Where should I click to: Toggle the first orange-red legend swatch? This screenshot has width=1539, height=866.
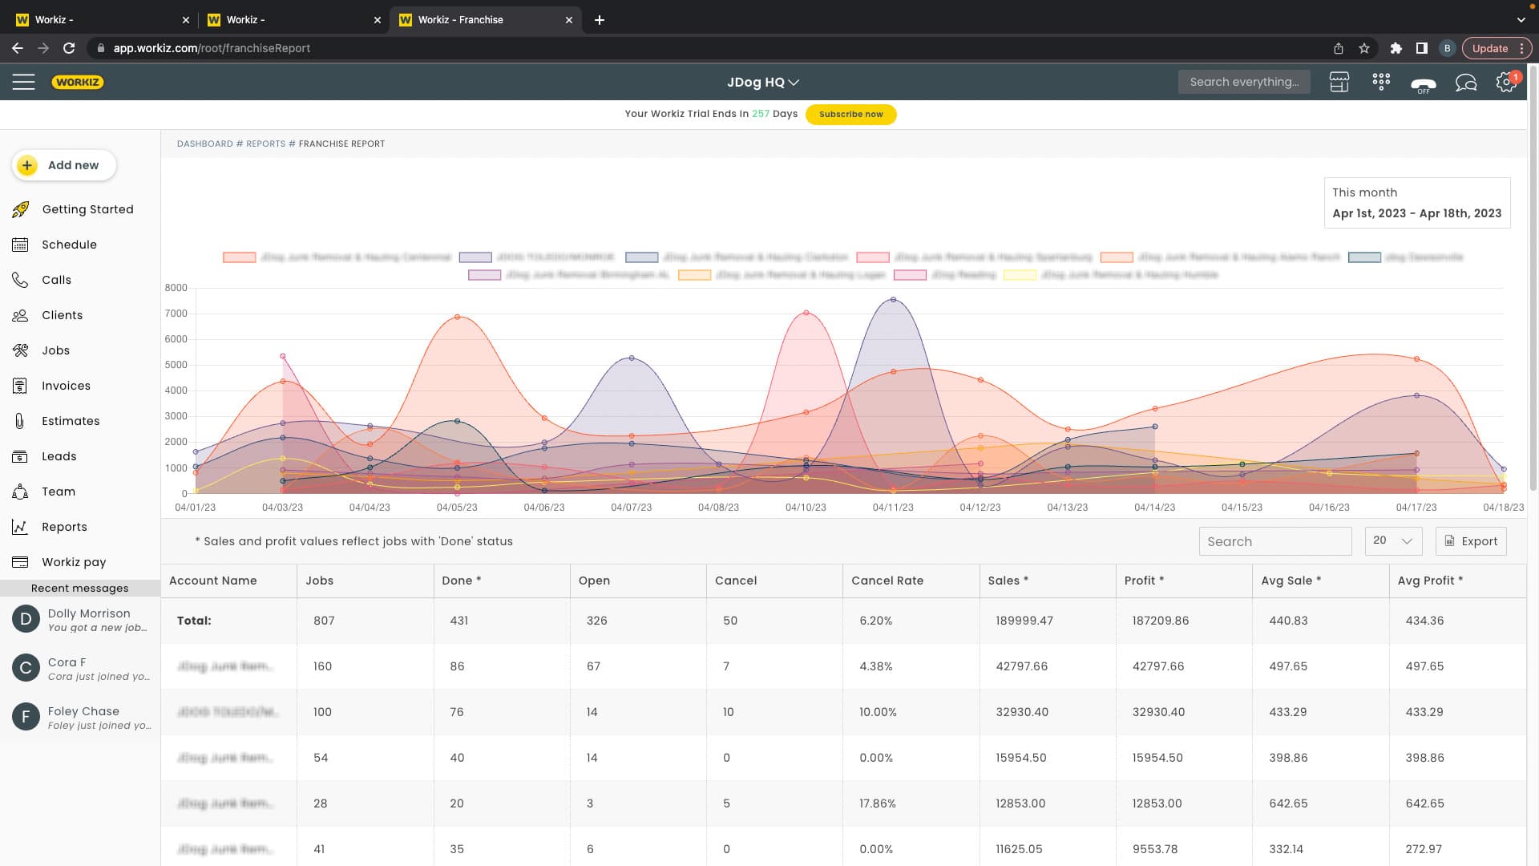(x=239, y=257)
